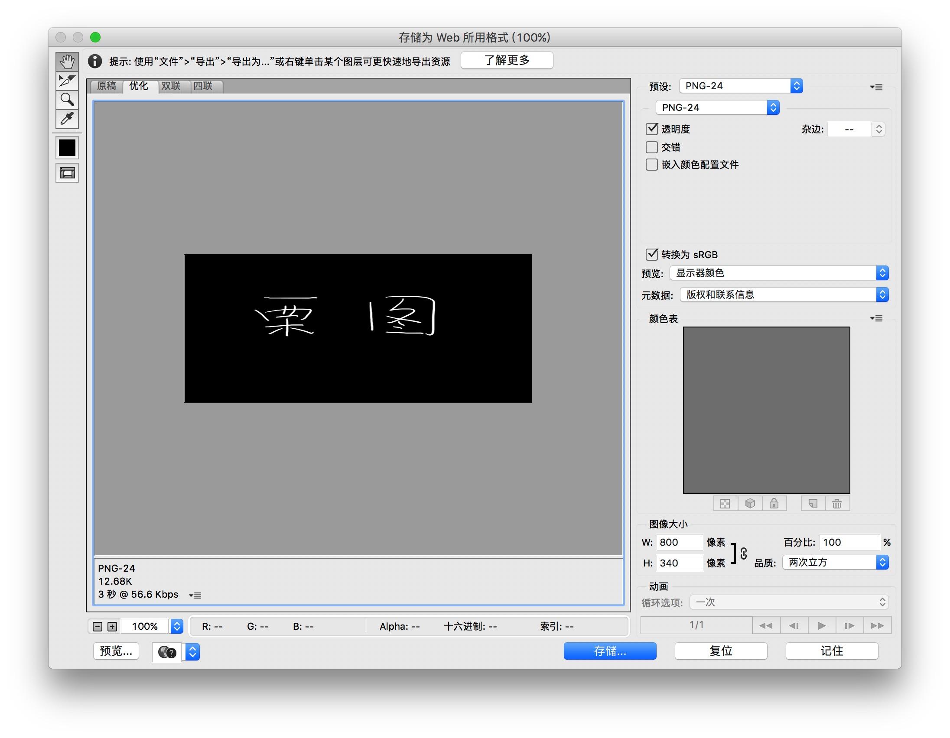Toggle slices visibility icon
This screenshot has height=738, width=950.
(x=67, y=173)
